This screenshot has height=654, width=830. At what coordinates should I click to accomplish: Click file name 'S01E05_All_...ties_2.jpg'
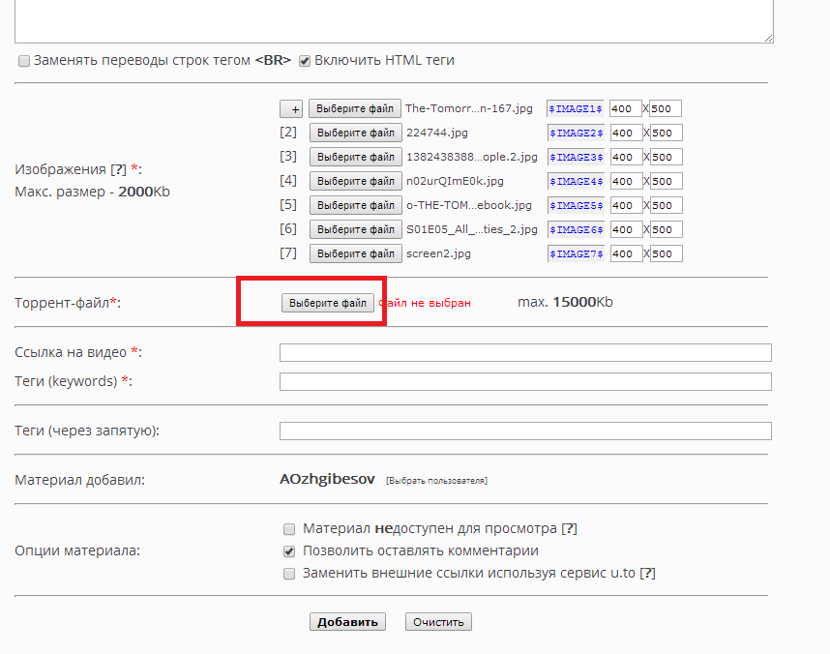point(472,230)
